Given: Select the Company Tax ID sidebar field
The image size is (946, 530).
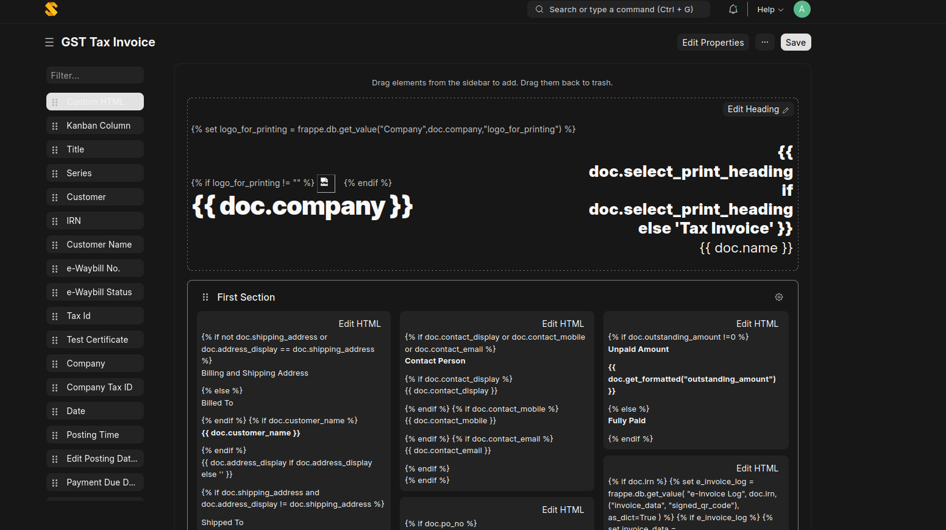Looking at the screenshot, I should [99, 387].
